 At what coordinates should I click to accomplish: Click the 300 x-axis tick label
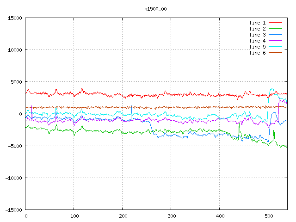point(171,216)
